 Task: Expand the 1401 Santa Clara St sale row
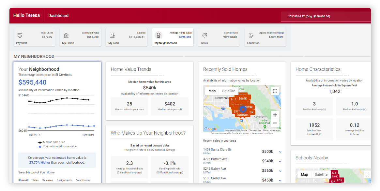(x=280, y=152)
